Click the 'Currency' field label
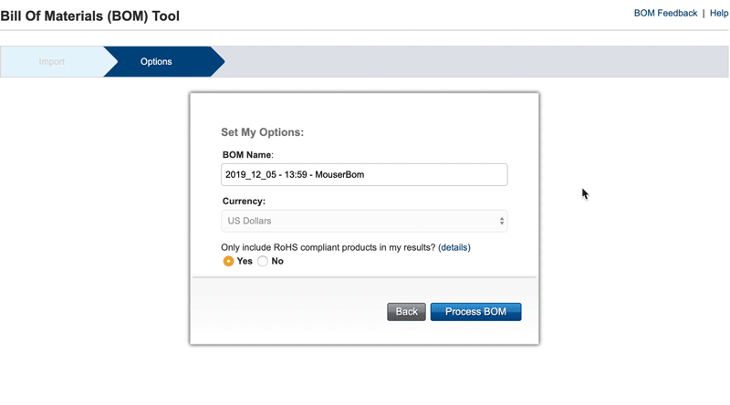The width and height of the screenshot is (730, 405). (x=244, y=201)
